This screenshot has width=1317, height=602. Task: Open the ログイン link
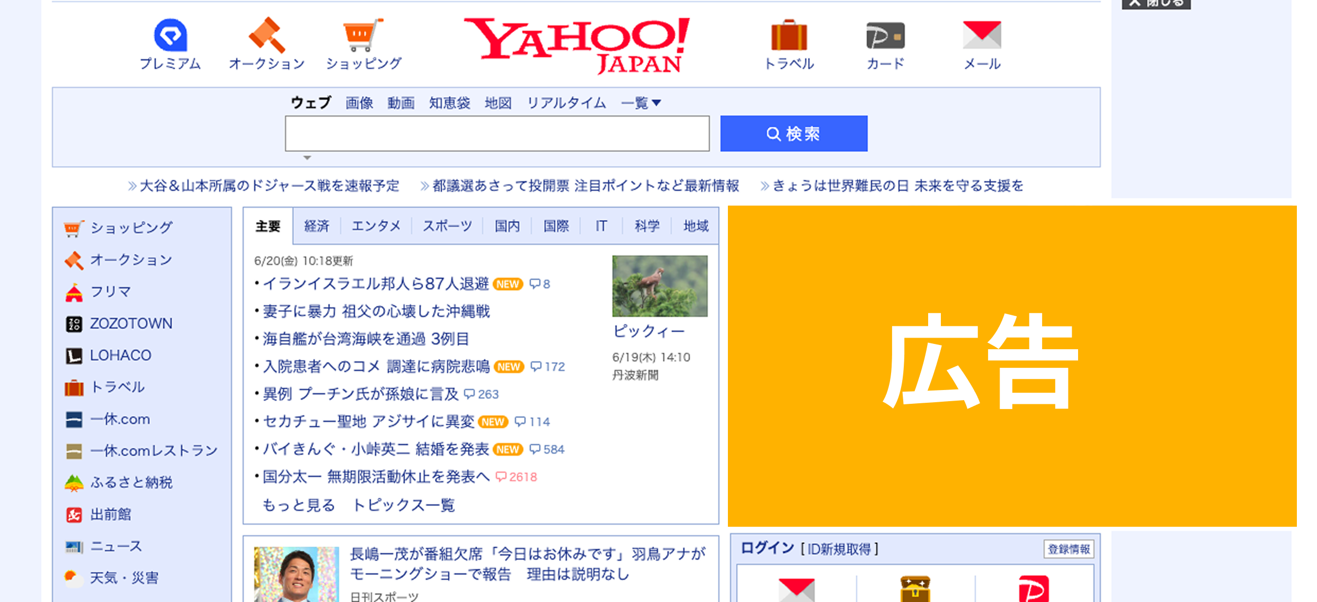[x=767, y=548]
